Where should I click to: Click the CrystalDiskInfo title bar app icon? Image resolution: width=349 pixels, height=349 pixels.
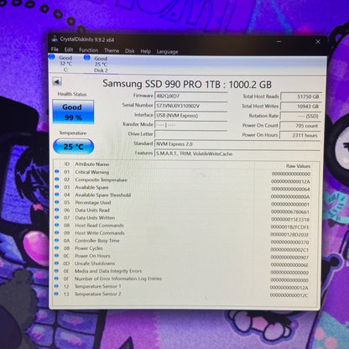(55, 39)
